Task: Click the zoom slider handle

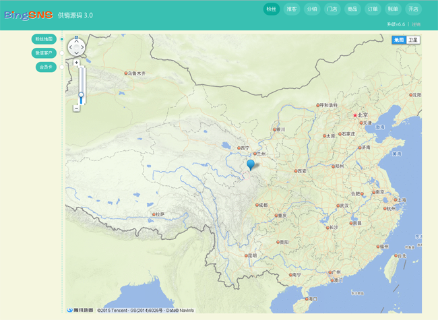Action: [x=81, y=95]
